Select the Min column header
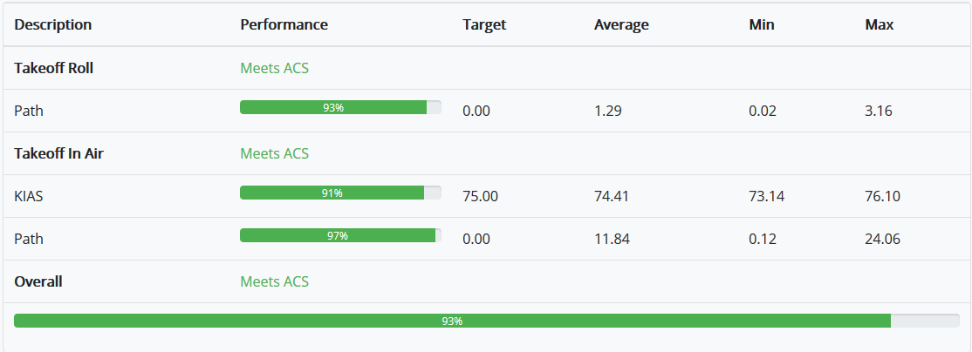This screenshot has width=972, height=352. (x=762, y=24)
